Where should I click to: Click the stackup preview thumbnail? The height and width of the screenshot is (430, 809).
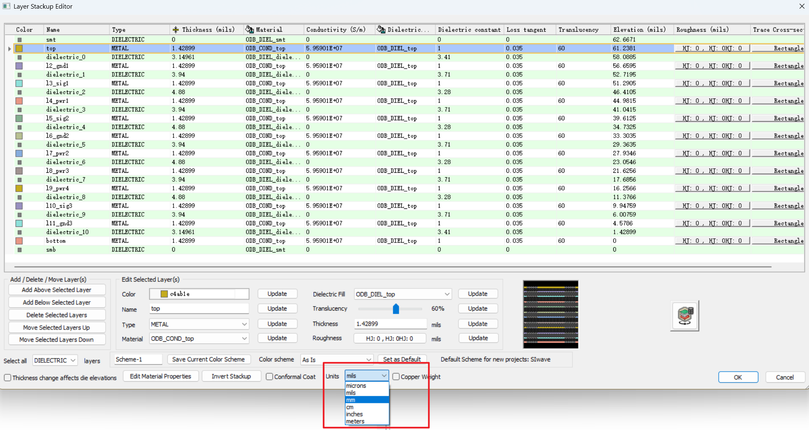click(x=550, y=315)
